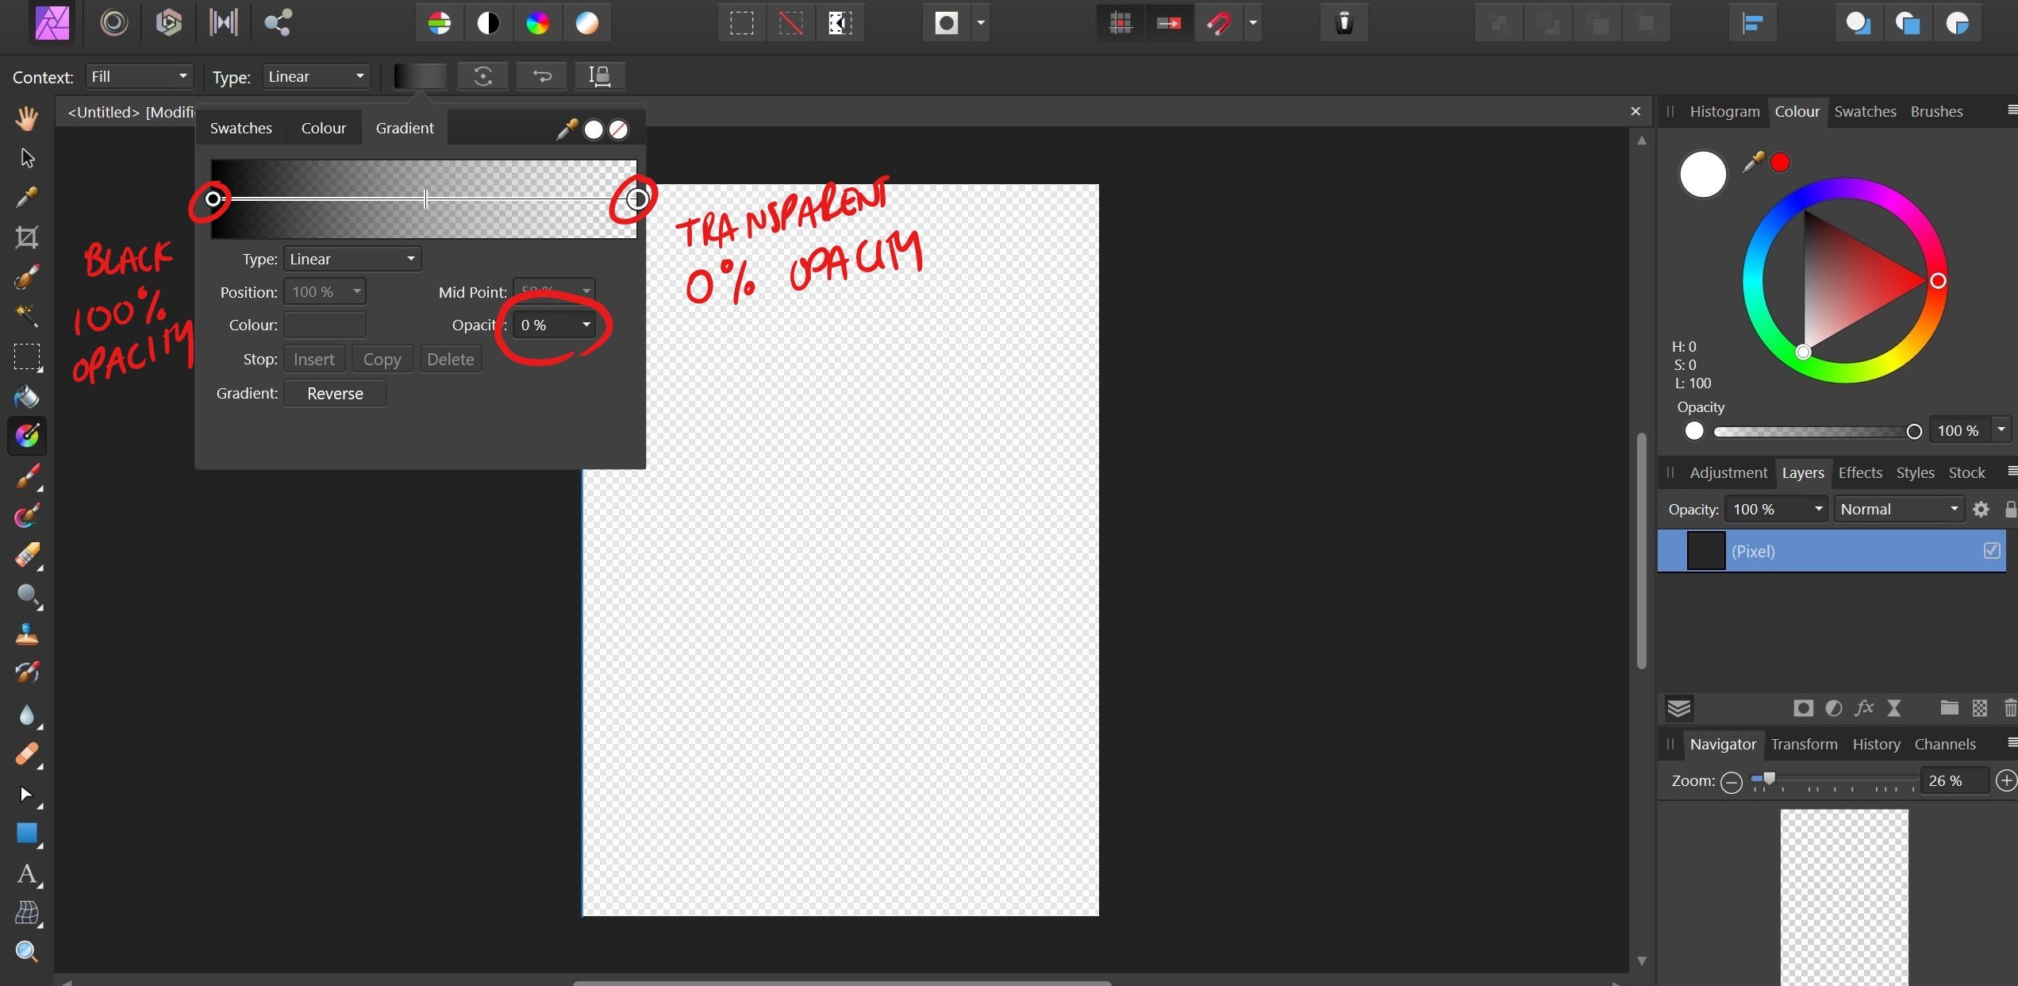Open the Context Fill dropdown
Image resolution: width=2018 pixels, height=986 pixels.
click(140, 76)
